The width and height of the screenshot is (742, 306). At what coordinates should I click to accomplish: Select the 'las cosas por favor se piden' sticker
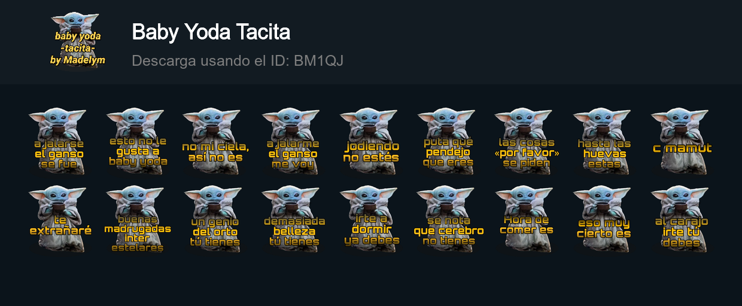coord(525,141)
